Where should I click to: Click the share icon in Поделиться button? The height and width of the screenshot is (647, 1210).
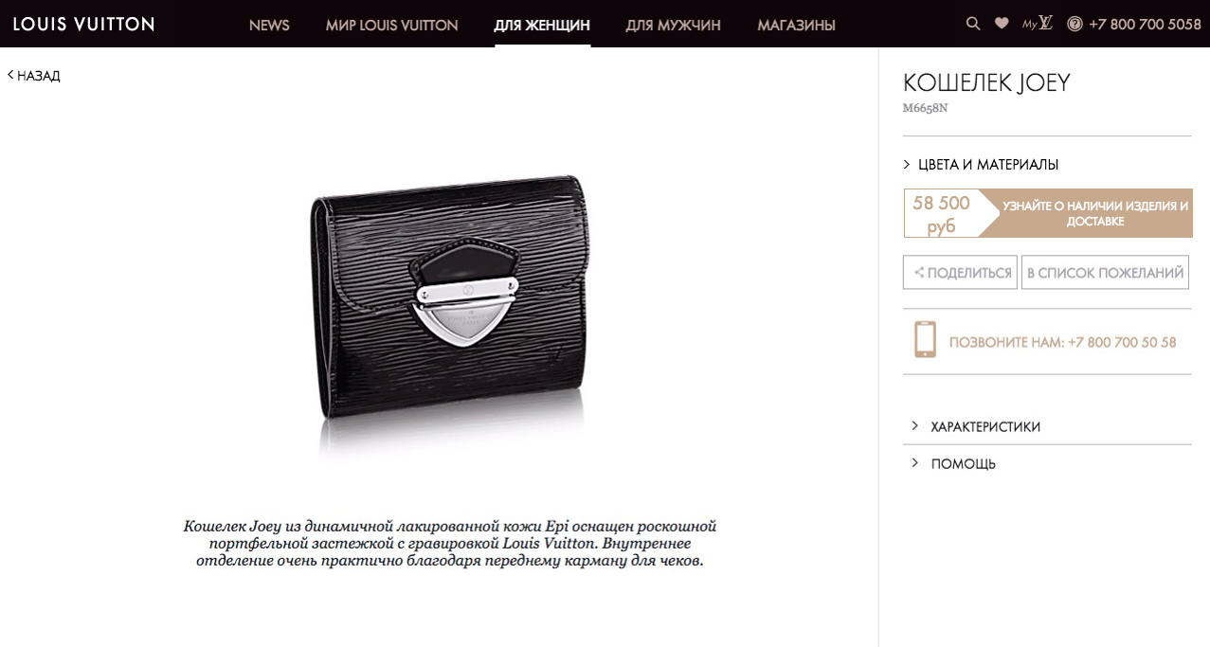coord(918,273)
